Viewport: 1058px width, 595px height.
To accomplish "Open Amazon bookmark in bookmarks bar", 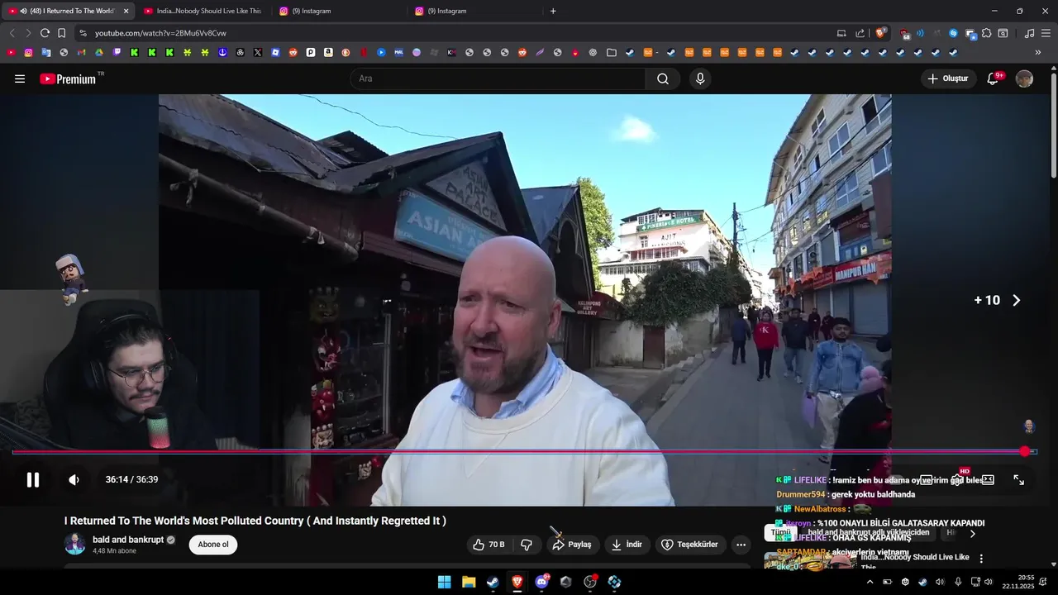I will point(328,52).
